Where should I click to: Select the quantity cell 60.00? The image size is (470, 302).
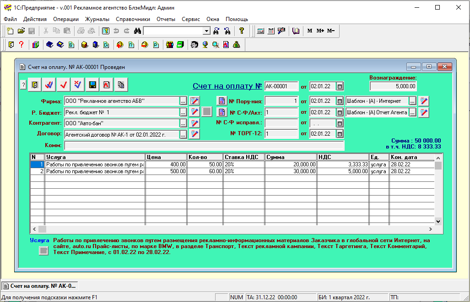coord(205,171)
